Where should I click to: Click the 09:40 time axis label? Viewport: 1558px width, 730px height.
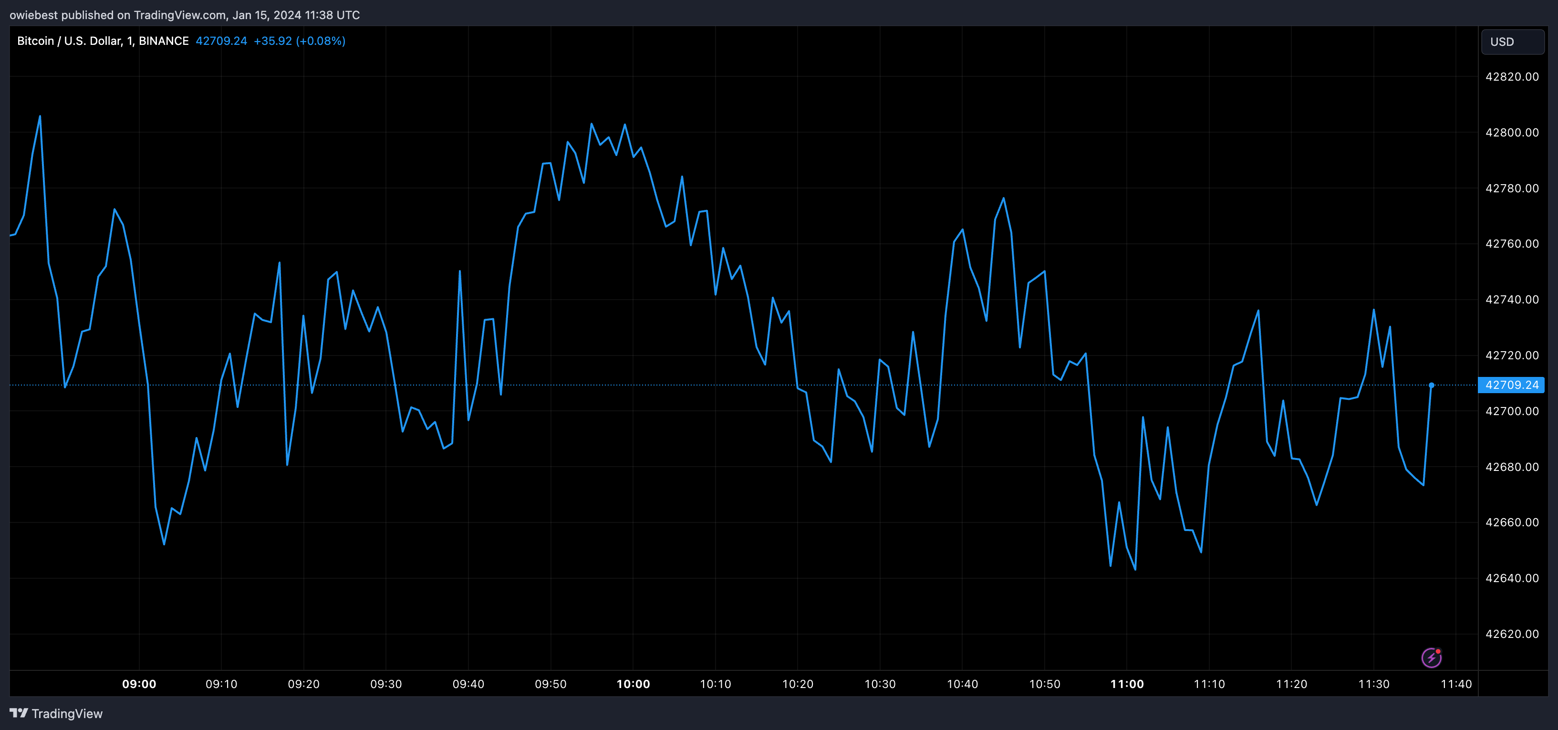468,684
